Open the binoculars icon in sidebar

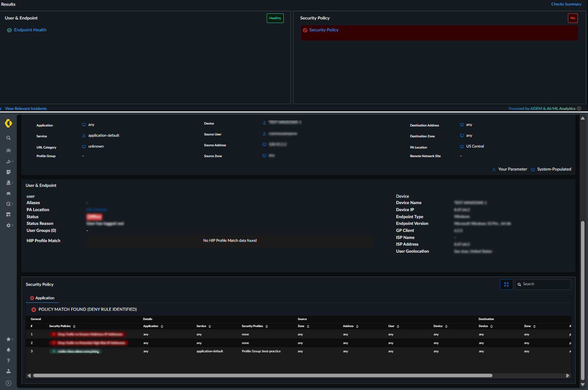pos(9,194)
